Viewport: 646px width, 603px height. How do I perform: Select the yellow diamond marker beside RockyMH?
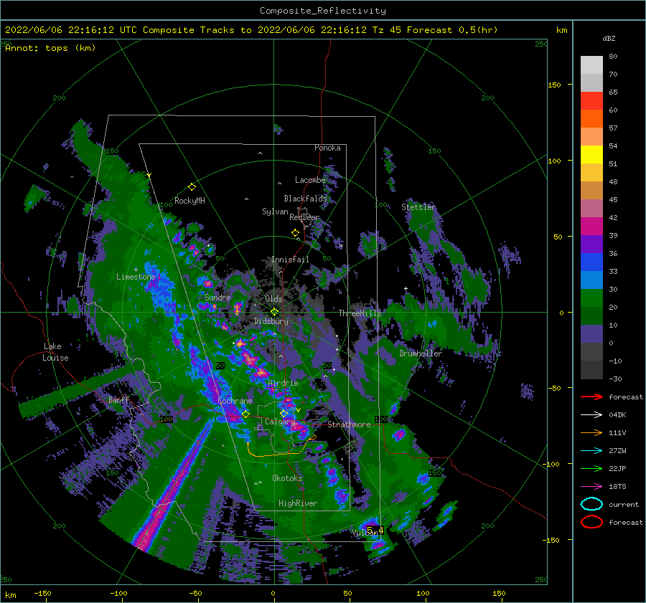[x=192, y=187]
